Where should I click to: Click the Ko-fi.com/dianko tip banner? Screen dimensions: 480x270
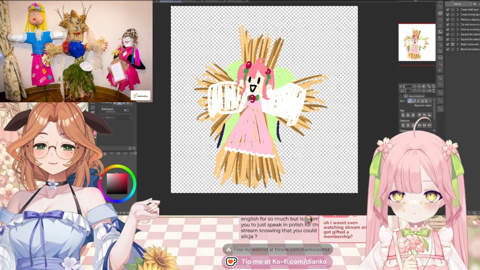coord(277,262)
